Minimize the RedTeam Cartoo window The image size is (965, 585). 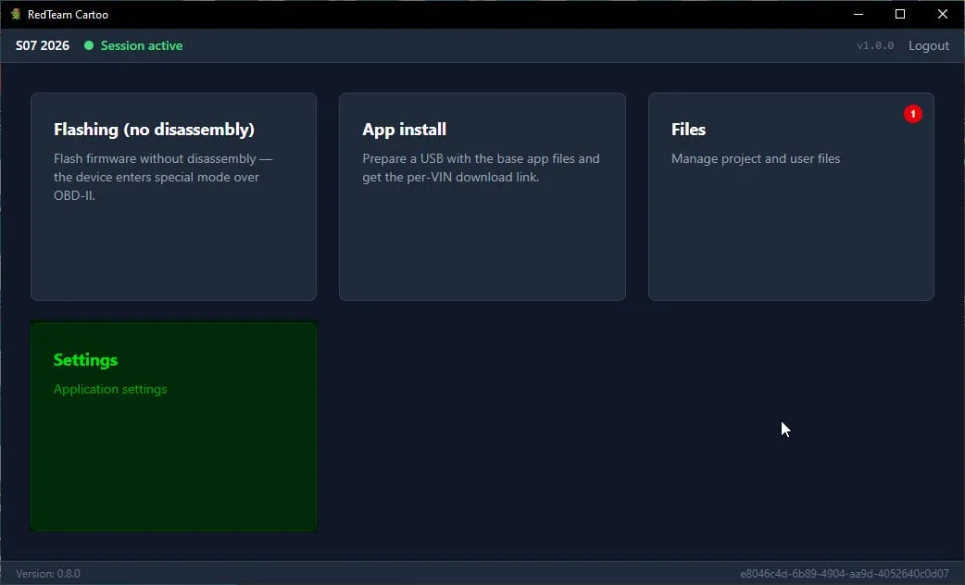[858, 14]
